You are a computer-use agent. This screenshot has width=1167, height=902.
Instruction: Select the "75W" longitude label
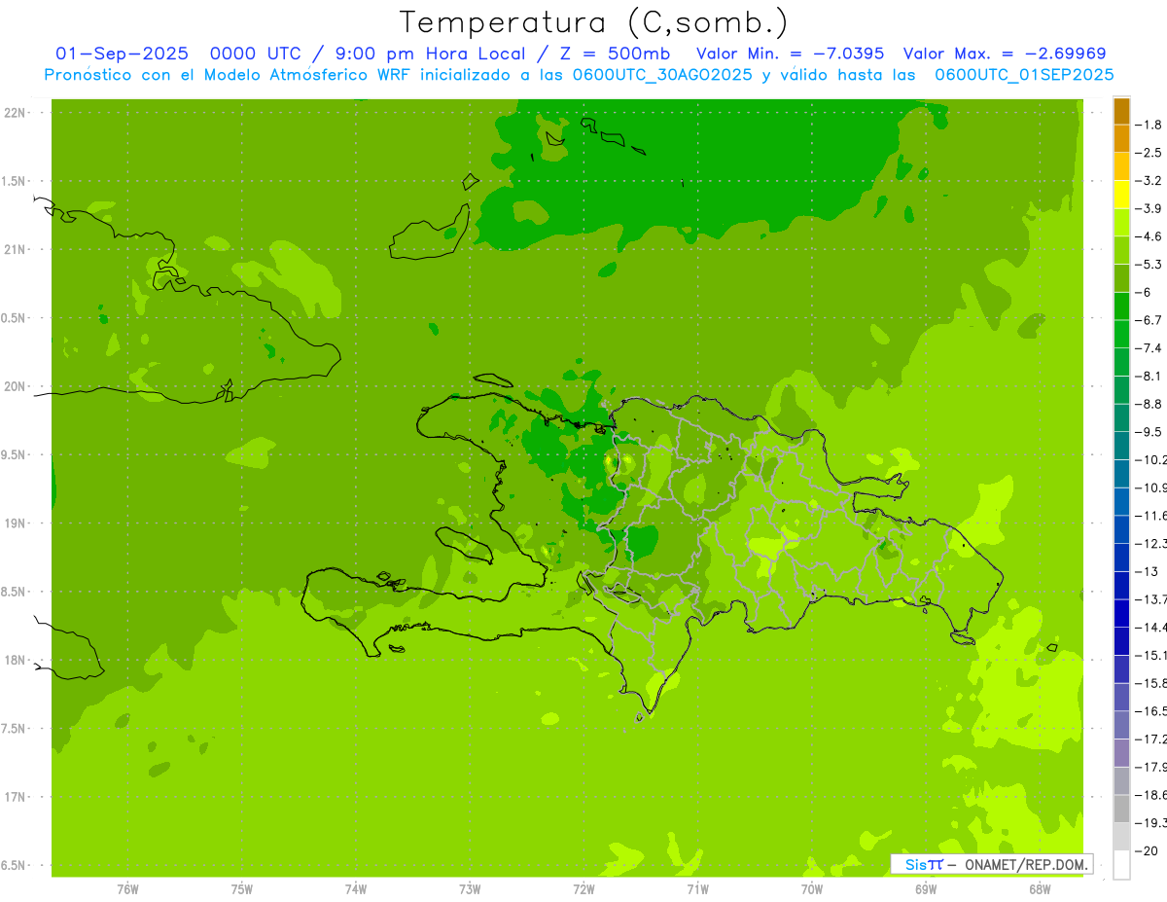click(x=242, y=889)
